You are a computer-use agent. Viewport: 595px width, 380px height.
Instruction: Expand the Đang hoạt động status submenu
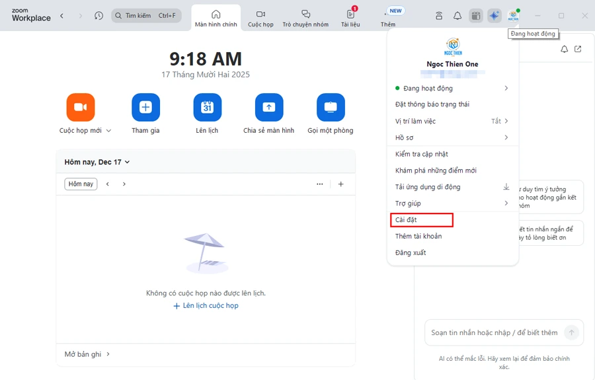[x=452, y=89]
